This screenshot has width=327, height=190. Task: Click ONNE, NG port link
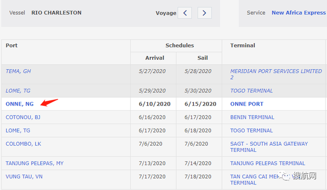19,104
